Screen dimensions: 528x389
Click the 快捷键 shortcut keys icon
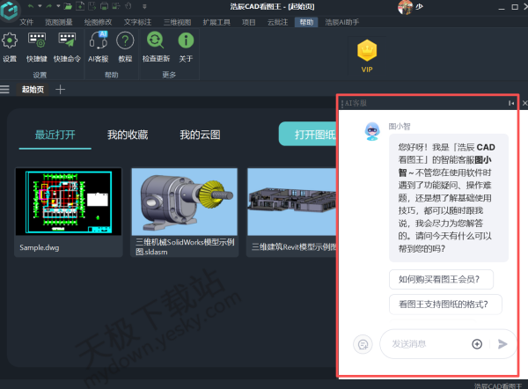coord(36,40)
